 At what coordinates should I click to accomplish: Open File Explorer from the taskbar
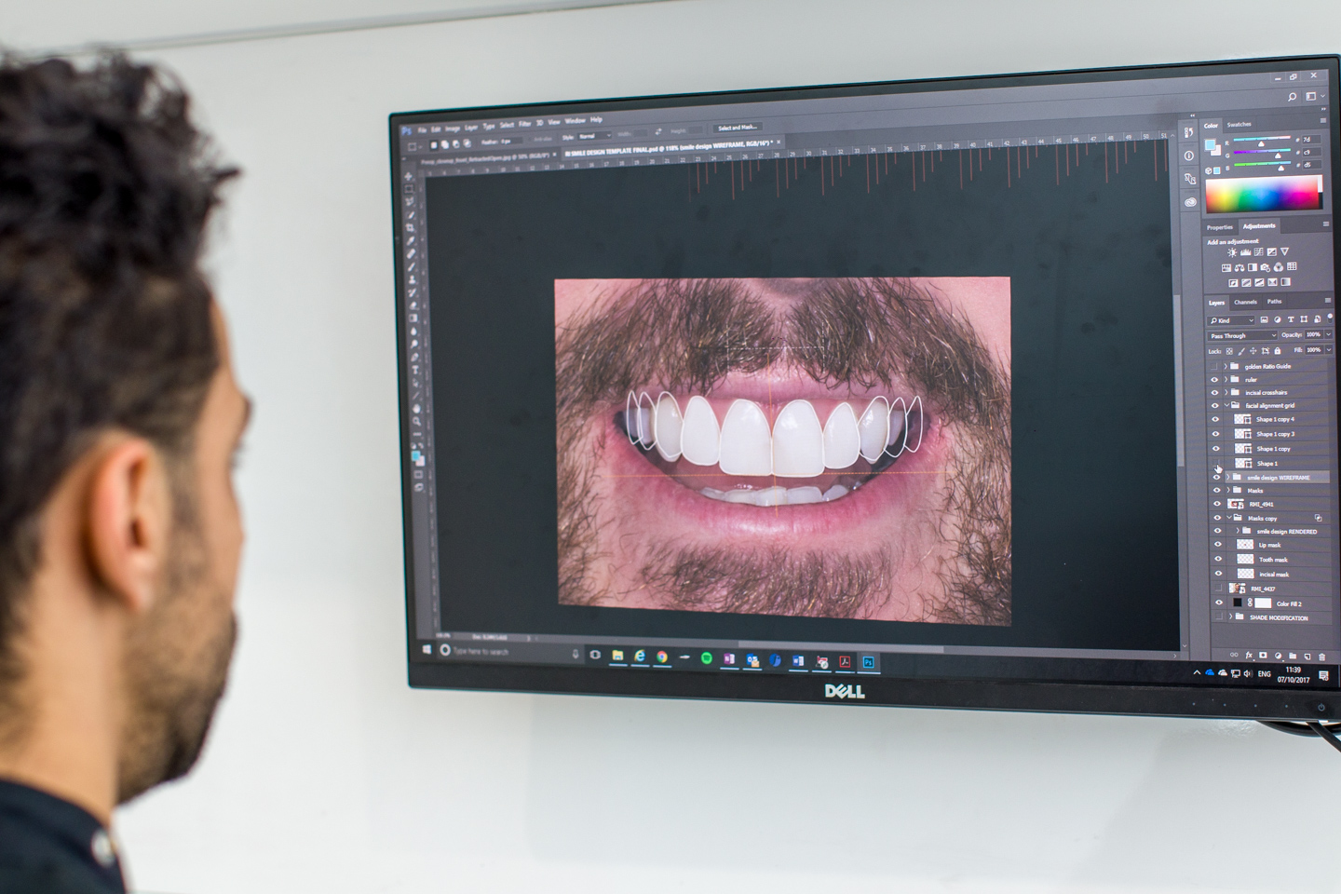[617, 656]
